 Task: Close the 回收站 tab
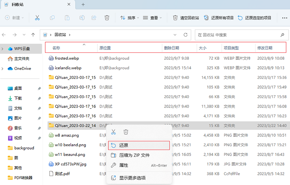[x=69, y=4]
